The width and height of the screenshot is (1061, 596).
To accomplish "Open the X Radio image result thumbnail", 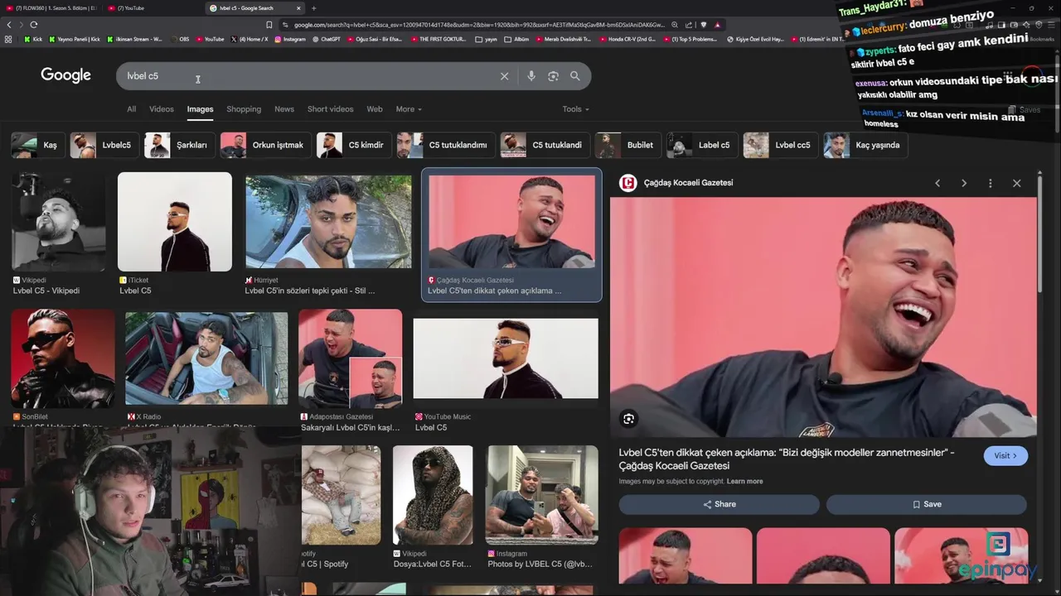I will coord(206,358).
